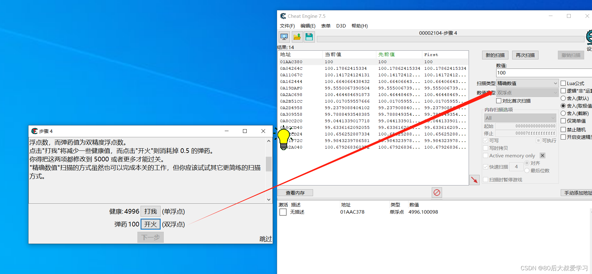Image resolution: width=592 pixels, height=274 pixels.
Task: Toggle the 对比首次扫描 checkbox
Action: tap(499, 101)
